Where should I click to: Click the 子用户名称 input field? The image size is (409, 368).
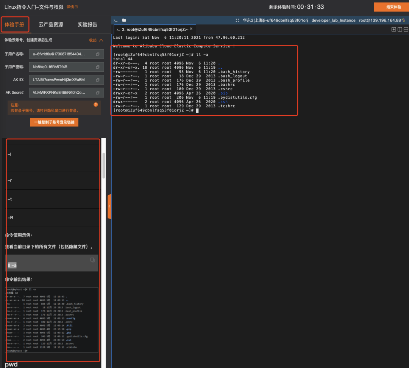click(x=66, y=54)
